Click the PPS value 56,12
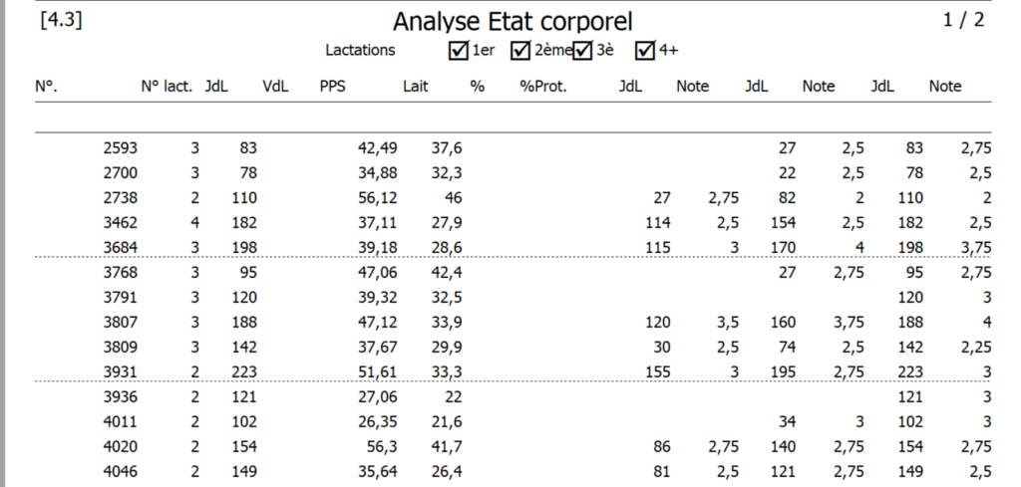This screenshot has width=1021, height=487. pos(377,198)
